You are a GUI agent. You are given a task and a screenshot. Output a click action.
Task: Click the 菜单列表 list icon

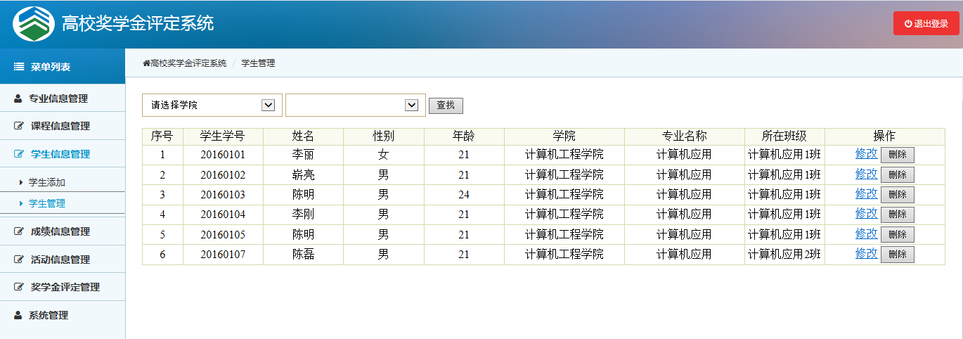click(19, 67)
